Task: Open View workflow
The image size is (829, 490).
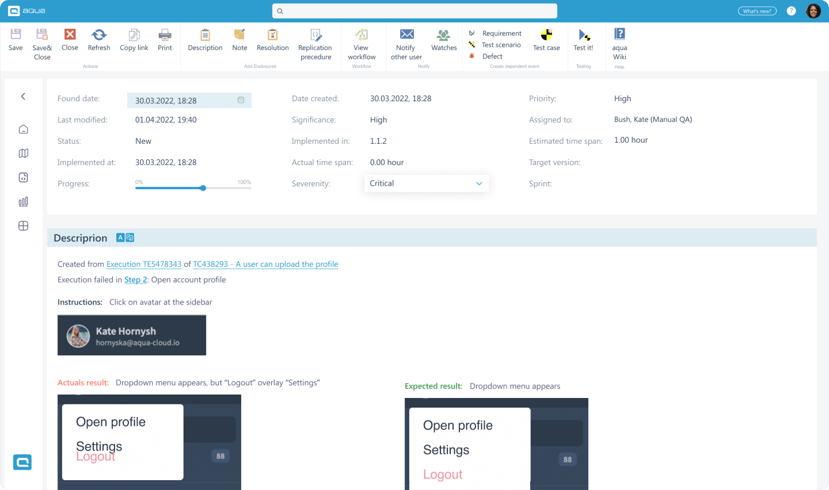Action: coord(362,35)
